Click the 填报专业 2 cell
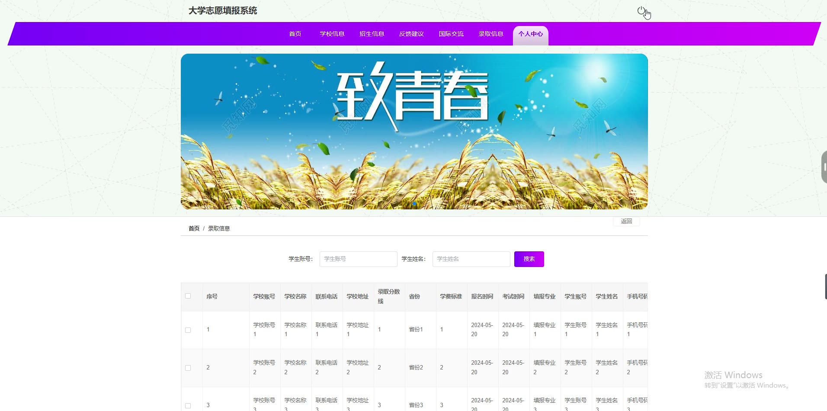The height and width of the screenshot is (411, 827). click(545, 368)
